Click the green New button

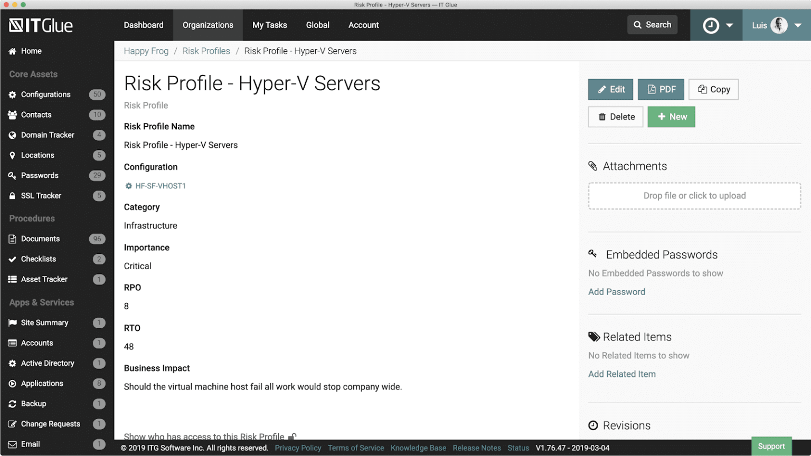pos(671,117)
